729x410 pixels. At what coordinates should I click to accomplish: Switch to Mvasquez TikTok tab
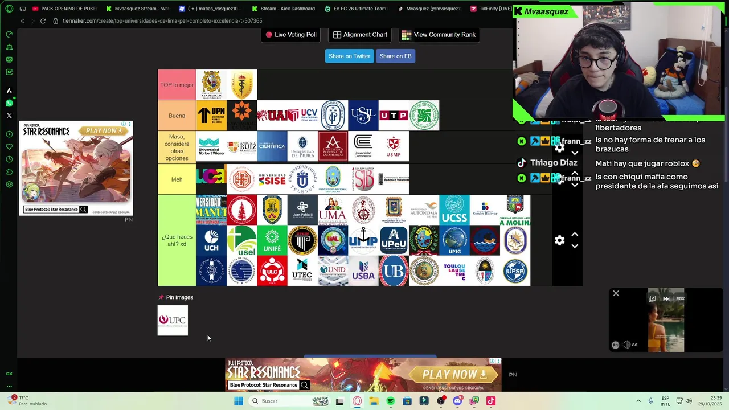[429, 9]
